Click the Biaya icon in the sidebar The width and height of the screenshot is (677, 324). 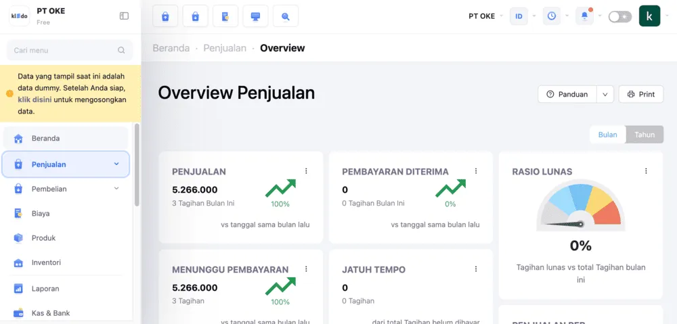pyautogui.click(x=18, y=214)
